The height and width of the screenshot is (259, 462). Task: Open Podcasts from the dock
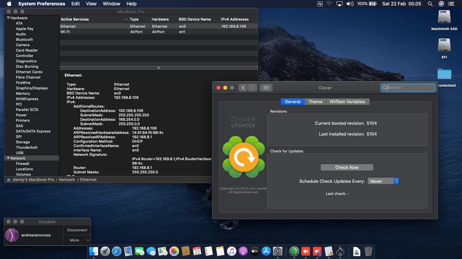point(243,251)
